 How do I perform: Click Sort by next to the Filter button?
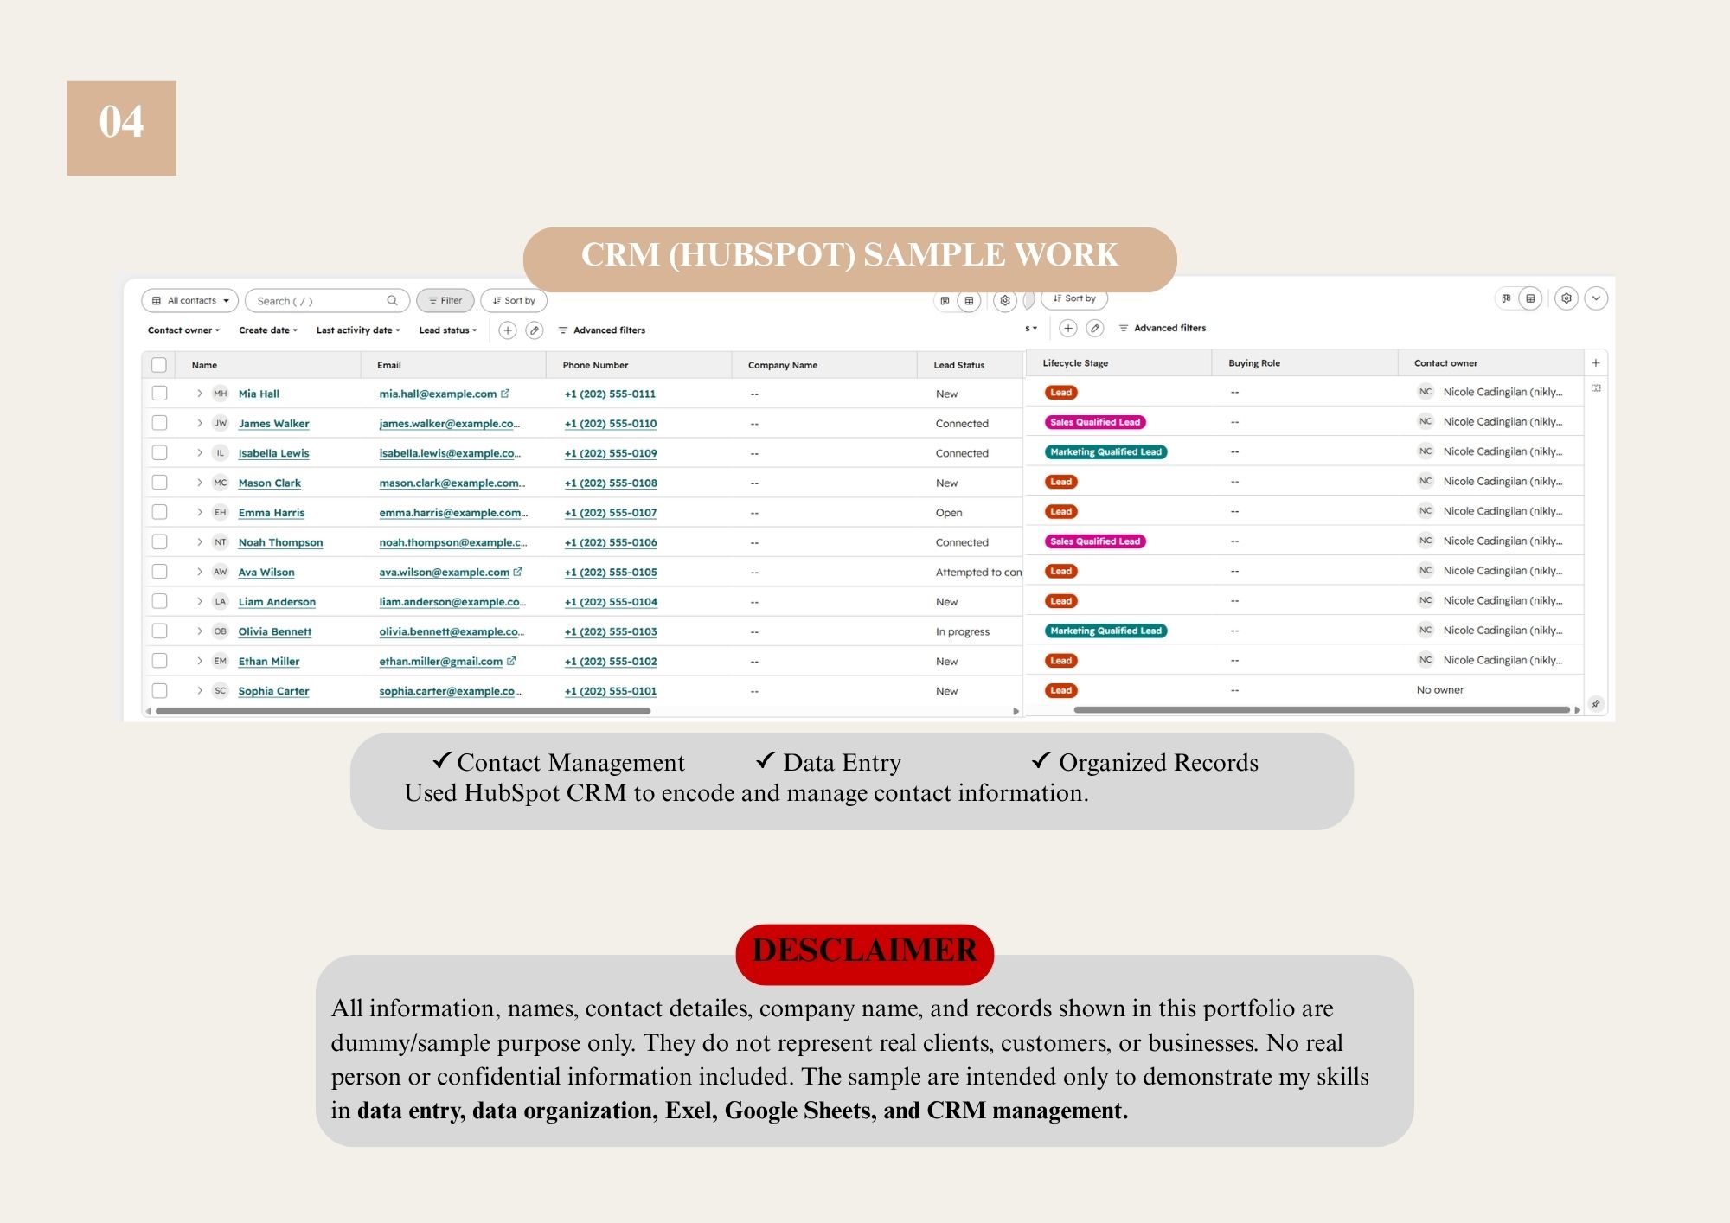click(x=514, y=301)
